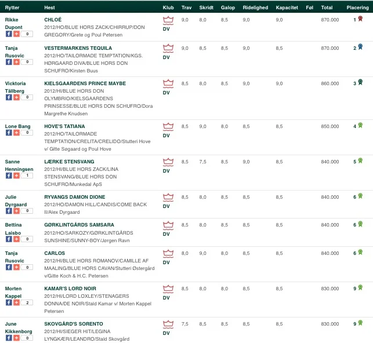Select the 850.000 total for HOVE'S TATIANA
Image resolution: width=373 pixels, height=343 pixels.
click(330, 126)
